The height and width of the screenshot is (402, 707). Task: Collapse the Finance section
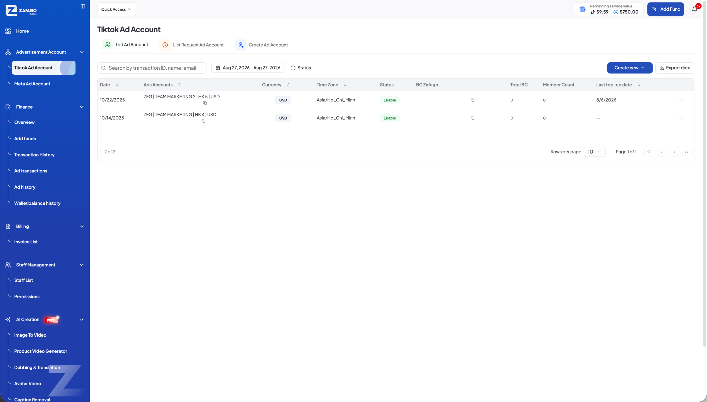[x=82, y=107]
